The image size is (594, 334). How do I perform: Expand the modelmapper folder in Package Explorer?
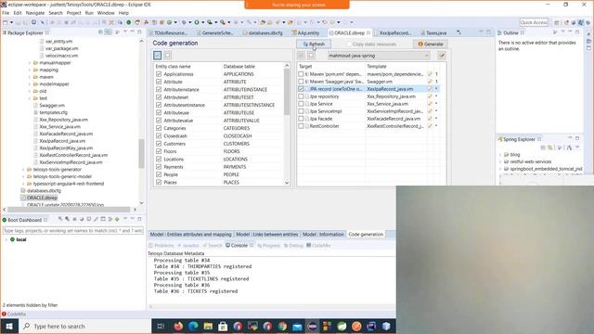coord(30,84)
